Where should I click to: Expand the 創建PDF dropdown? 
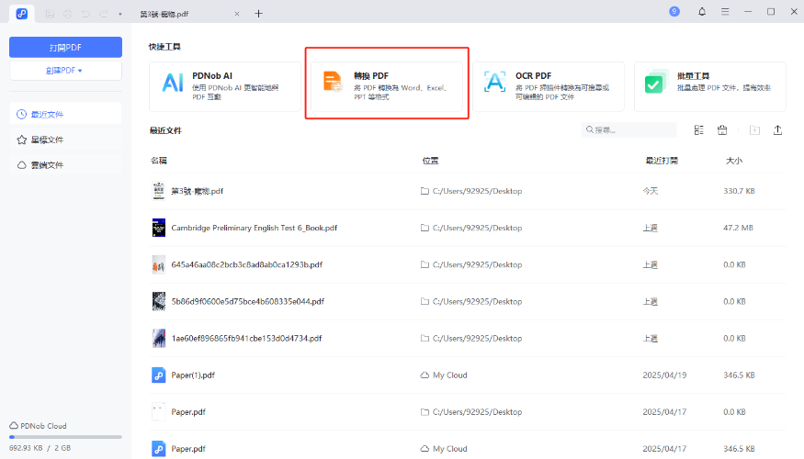pyautogui.click(x=65, y=71)
